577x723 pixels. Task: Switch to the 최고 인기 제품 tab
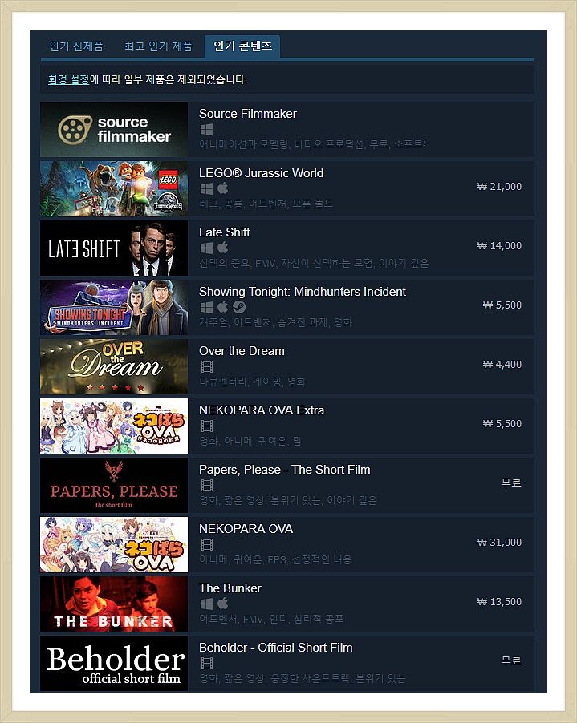coord(158,46)
